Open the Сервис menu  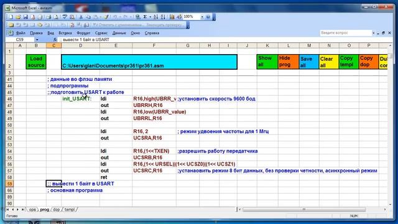click(101, 33)
